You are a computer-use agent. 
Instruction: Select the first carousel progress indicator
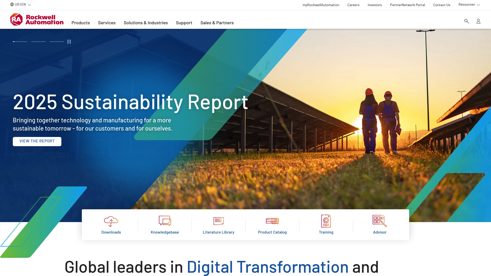tap(20, 42)
